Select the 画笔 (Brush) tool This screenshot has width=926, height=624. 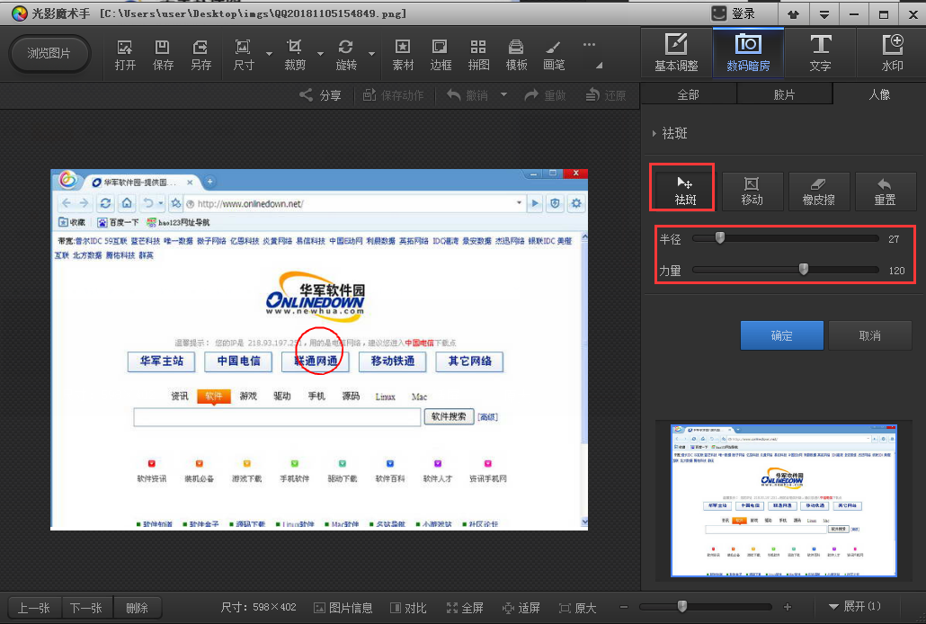(554, 54)
